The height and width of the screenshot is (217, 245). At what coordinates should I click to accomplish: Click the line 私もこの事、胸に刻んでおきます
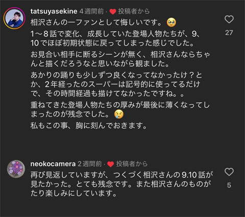pyautogui.click(x=89, y=126)
